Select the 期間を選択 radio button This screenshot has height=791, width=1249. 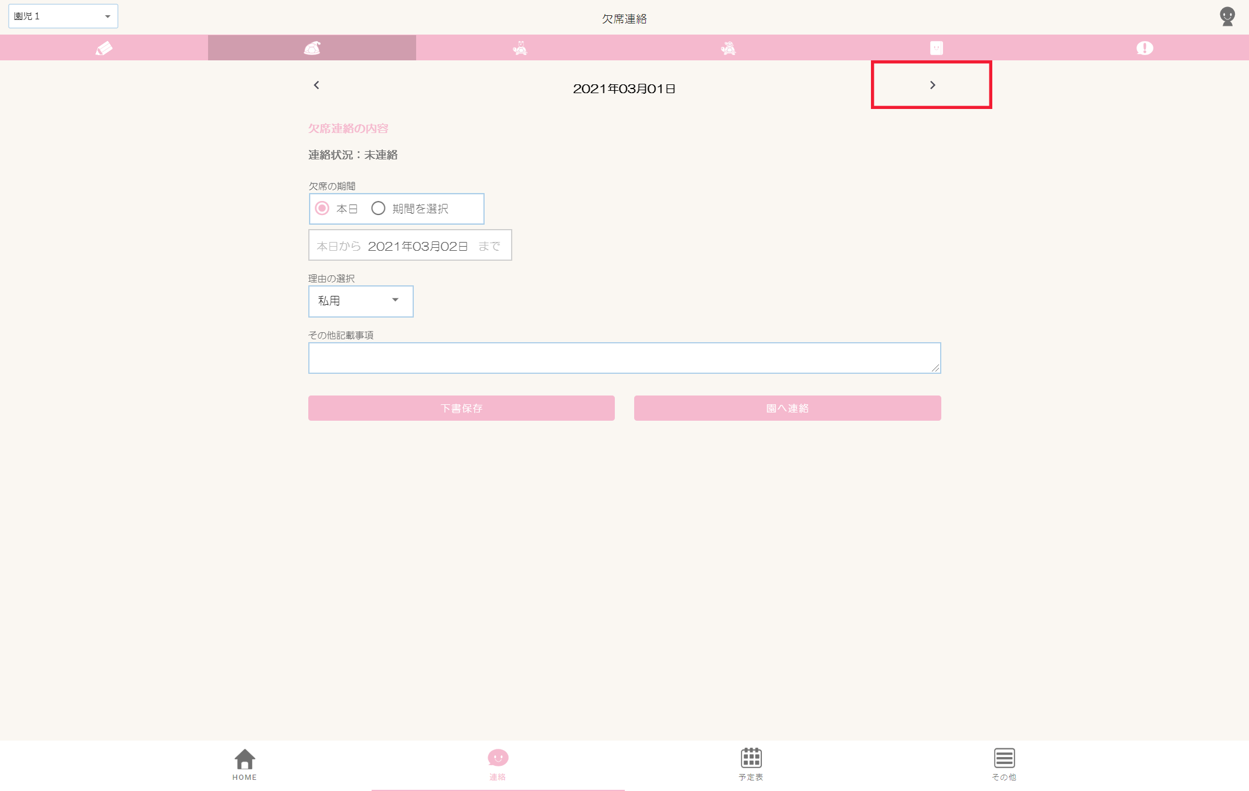coord(379,208)
